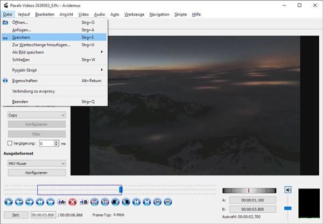The width and height of the screenshot is (323, 224).
Task: Open the Werkzeuge menu
Action: pos(134,13)
